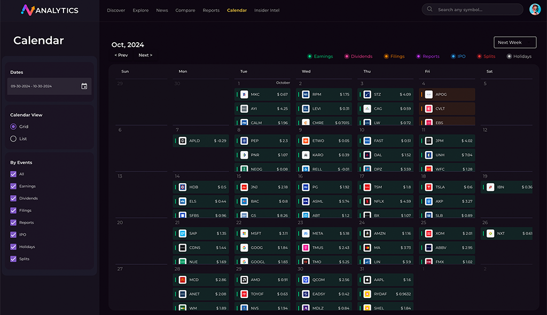The height and width of the screenshot is (315, 547).
Task: Click the Holidays legend label
Action: (x=522, y=56)
